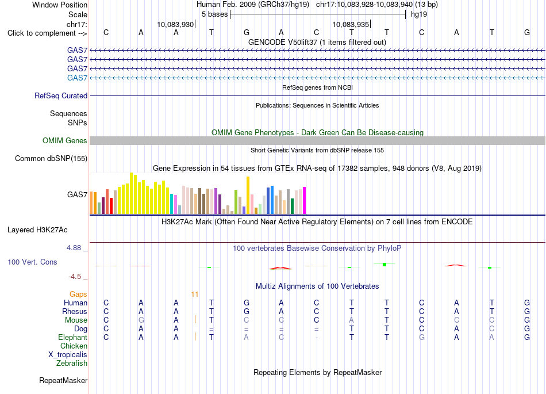This screenshot has height=394, width=546.
Task: Click the Scale track label
Action: pos(78,14)
